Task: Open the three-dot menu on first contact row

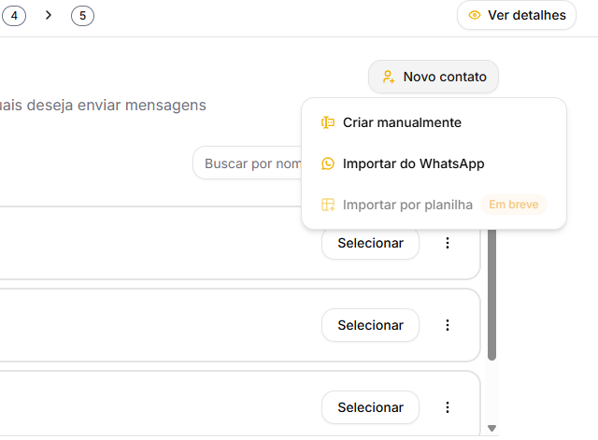Action: [x=448, y=243]
